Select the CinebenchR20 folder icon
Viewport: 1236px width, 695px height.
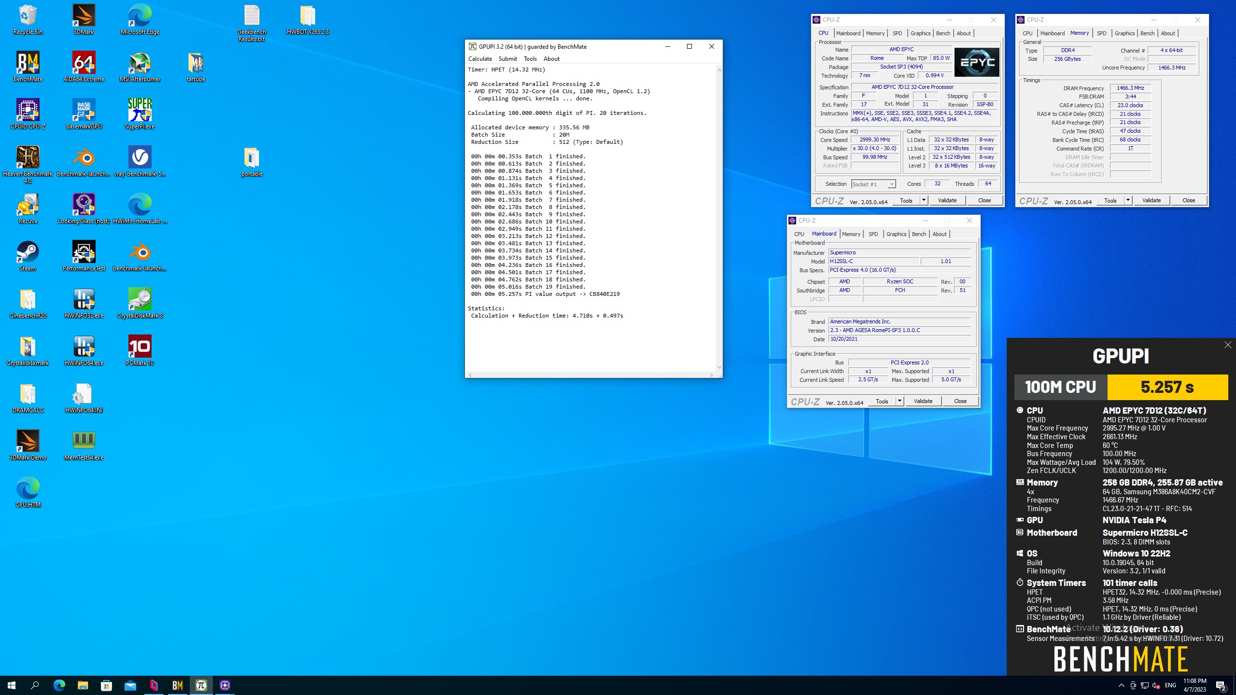(x=28, y=304)
